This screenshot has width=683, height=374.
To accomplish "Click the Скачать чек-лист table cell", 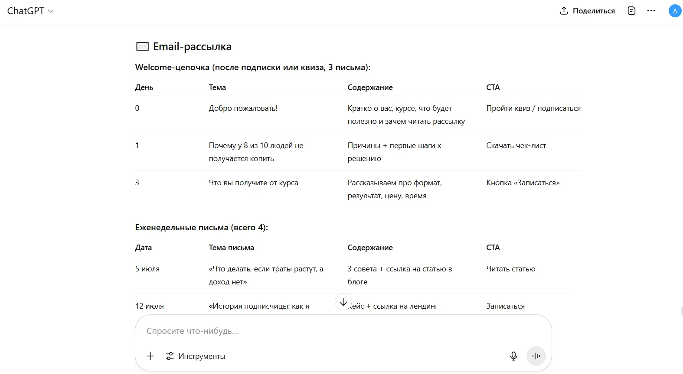I will point(516,145).
